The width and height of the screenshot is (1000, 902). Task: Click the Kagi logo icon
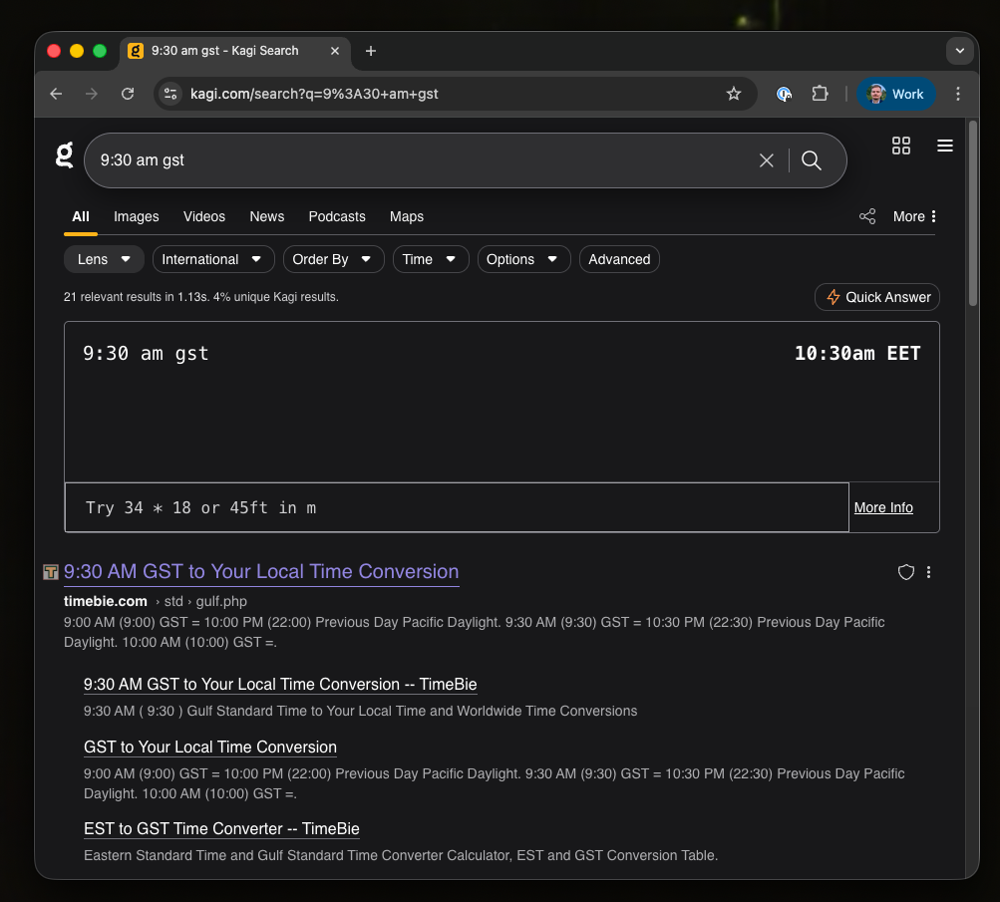(65, 154)
